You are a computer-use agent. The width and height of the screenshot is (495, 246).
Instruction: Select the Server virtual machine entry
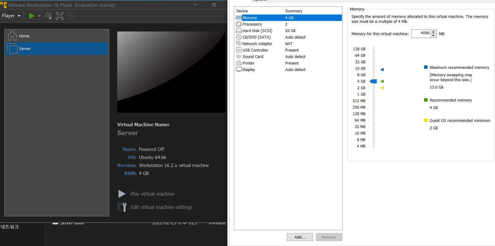(x=57, y=49)
